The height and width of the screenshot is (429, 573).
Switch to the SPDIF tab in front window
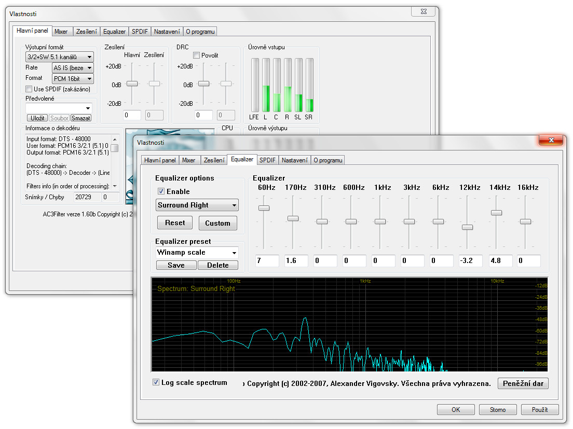pyautogui.click(x=267, y=160)
